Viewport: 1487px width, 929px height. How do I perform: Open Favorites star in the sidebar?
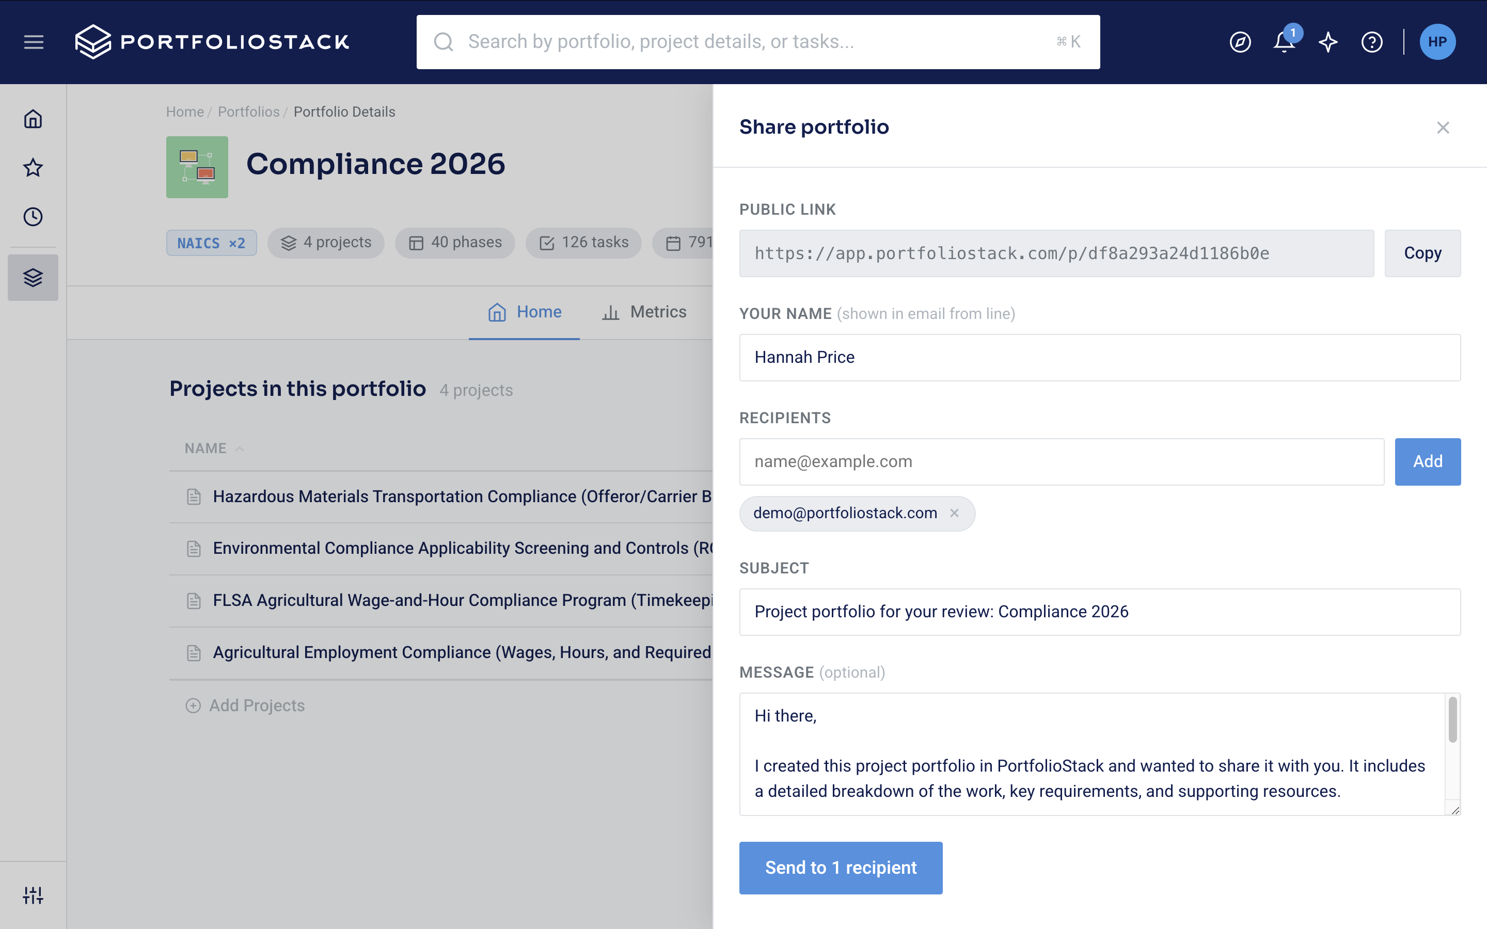33,168
